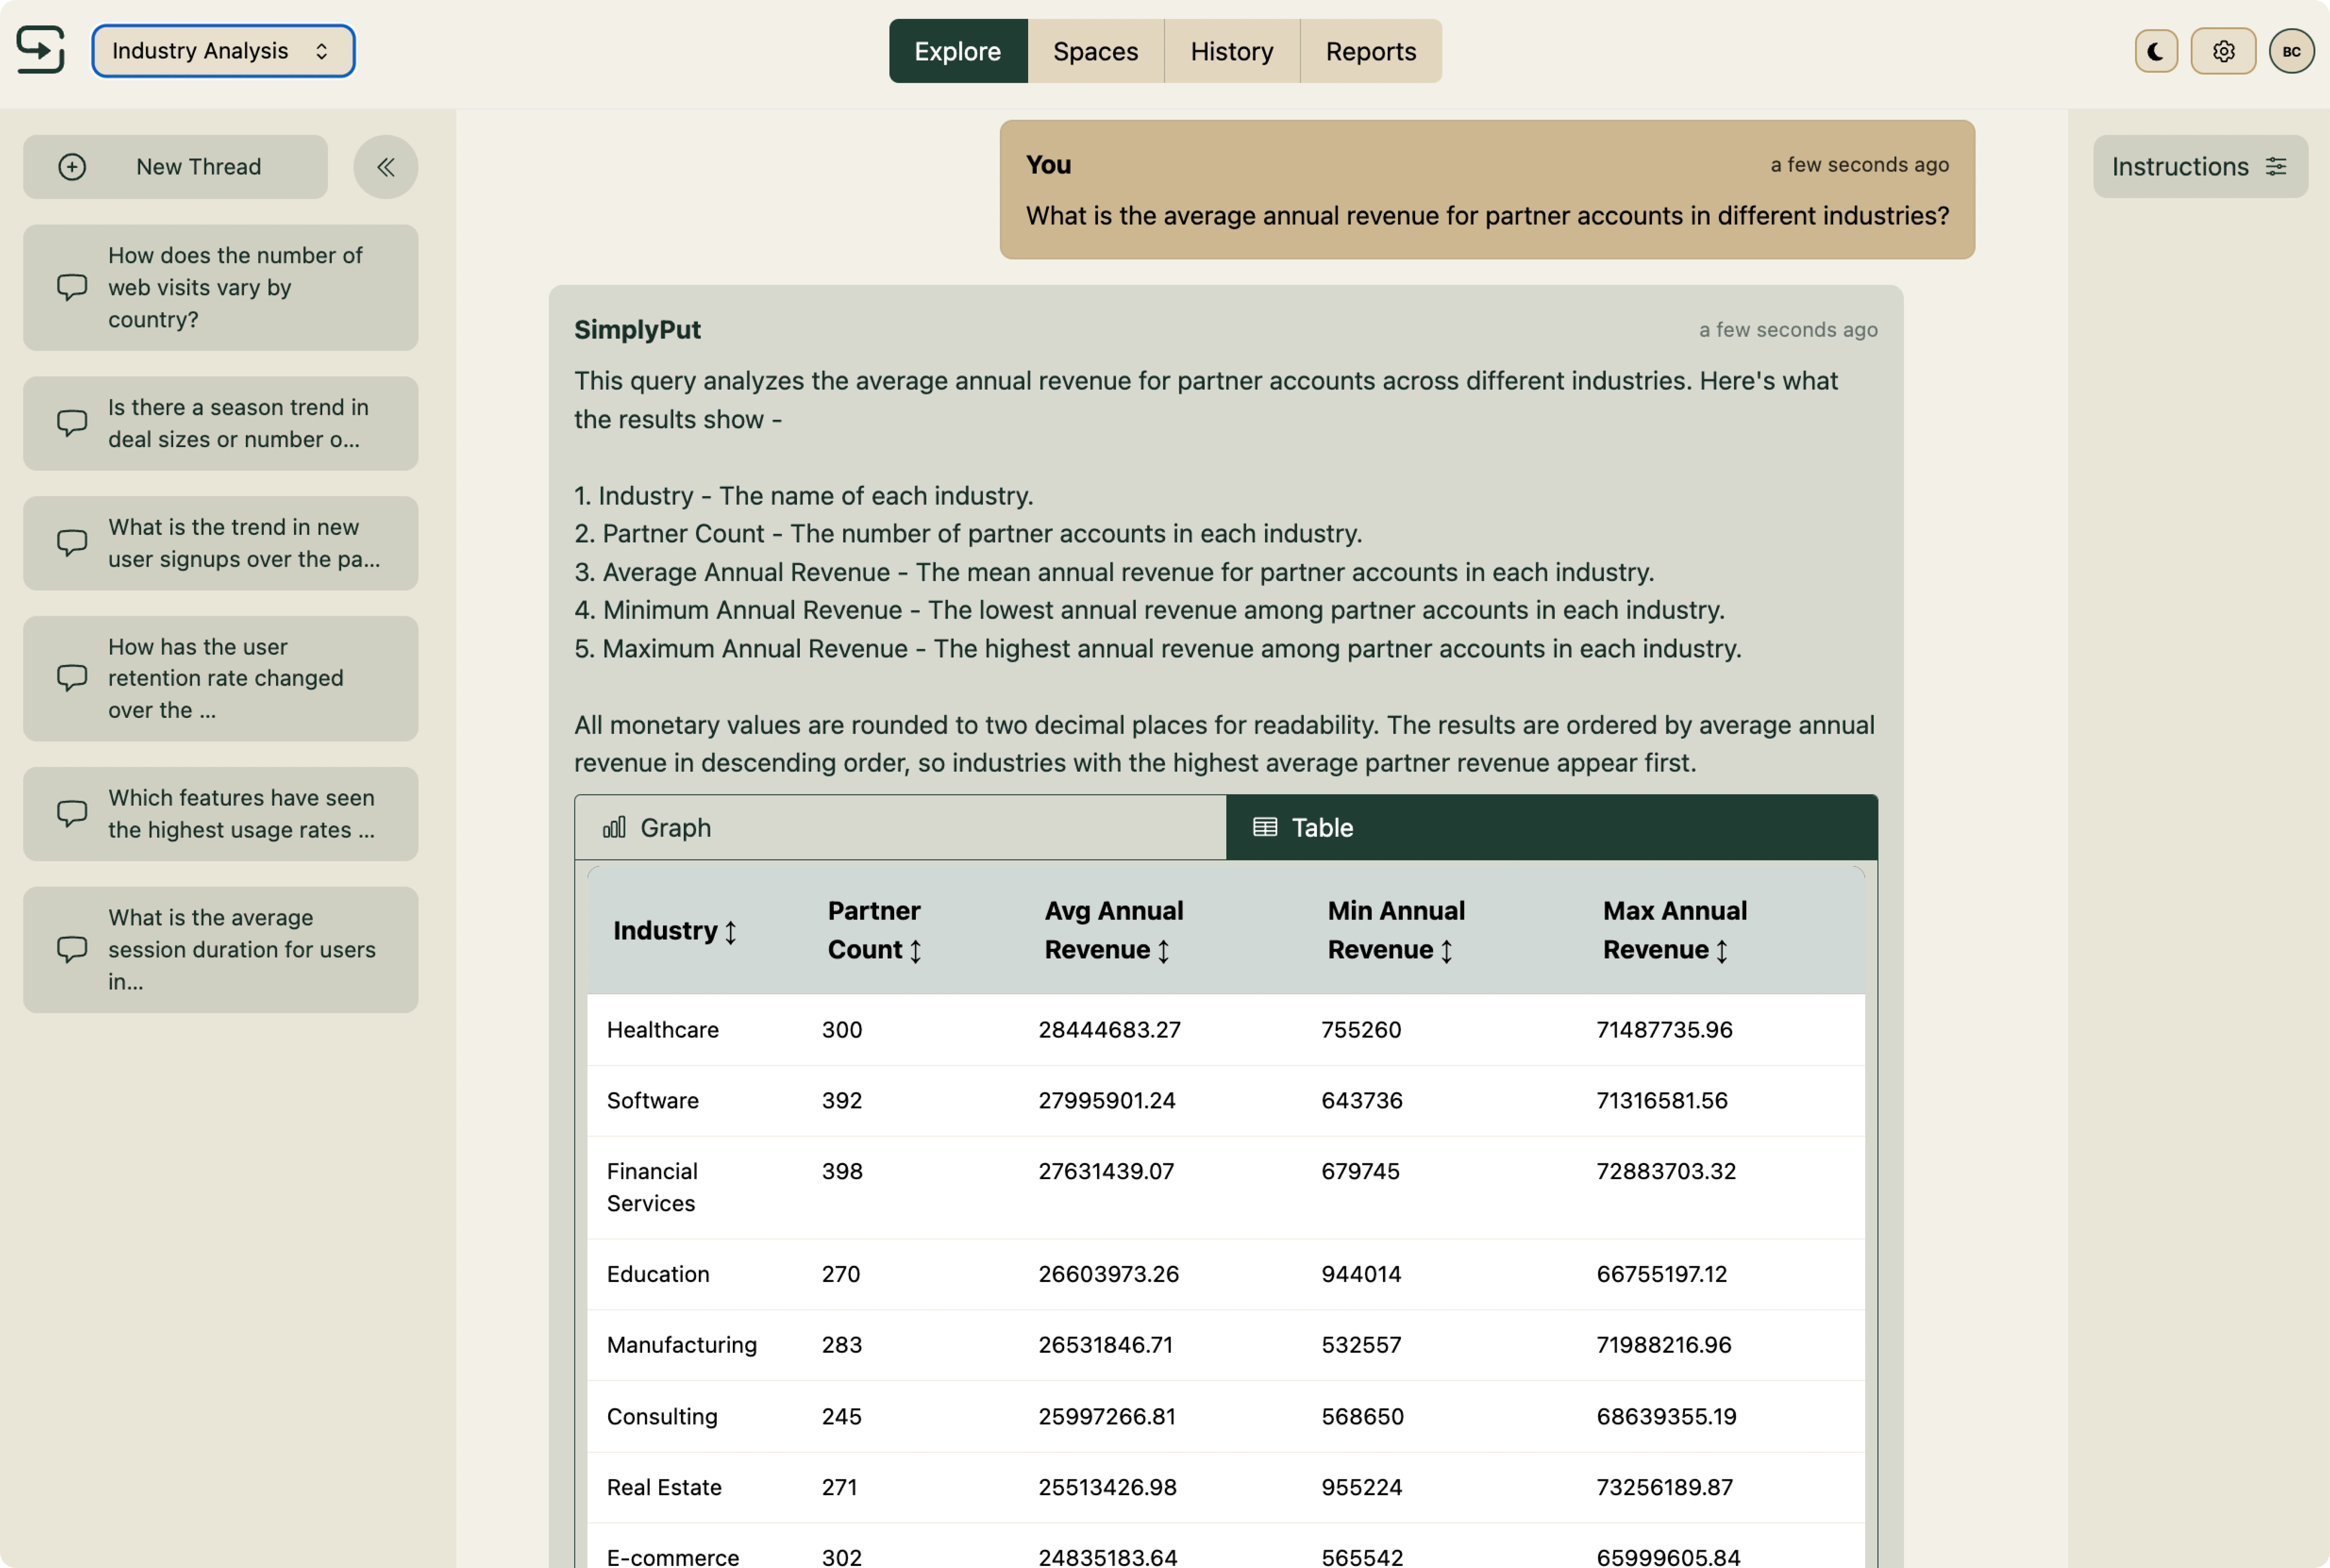Image resolution: width=2330 pixels, height=1568 pixels.
Task: Switch to the Explore tab
Action: coord(957,51)
